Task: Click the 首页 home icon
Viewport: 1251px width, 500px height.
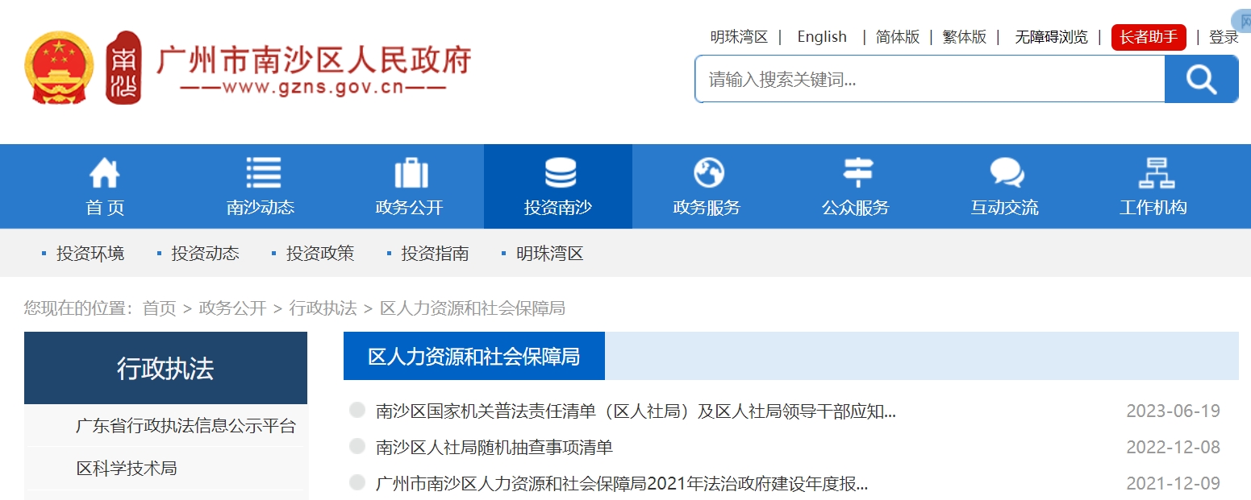Action: [x=105, y=171]
